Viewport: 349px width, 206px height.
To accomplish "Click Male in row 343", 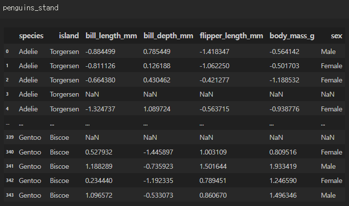I will 328,195.
